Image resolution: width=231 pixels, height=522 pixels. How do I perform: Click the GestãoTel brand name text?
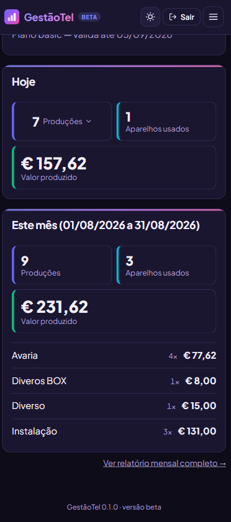[48, 17]
